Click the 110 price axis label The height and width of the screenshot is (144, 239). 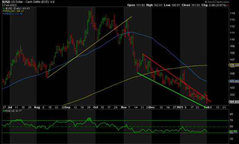point(232,39)
